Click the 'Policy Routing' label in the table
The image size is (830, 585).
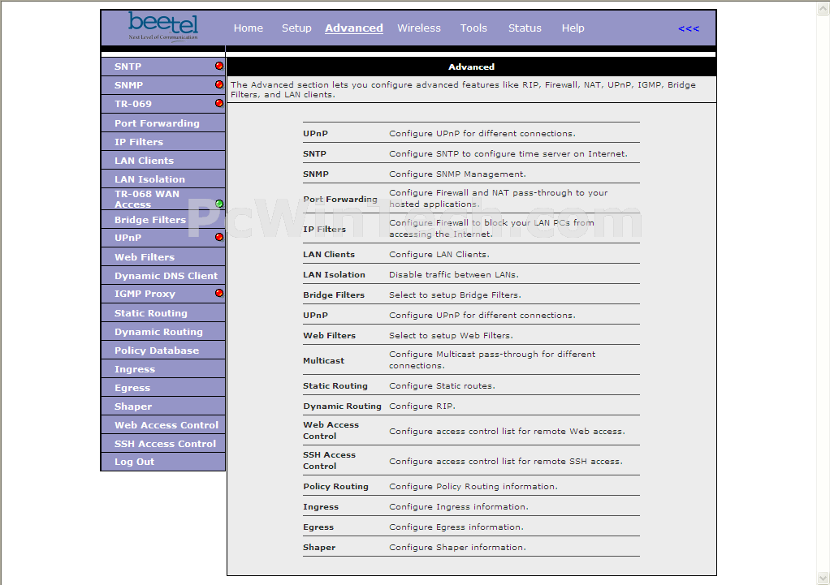[x=335, y=487]
